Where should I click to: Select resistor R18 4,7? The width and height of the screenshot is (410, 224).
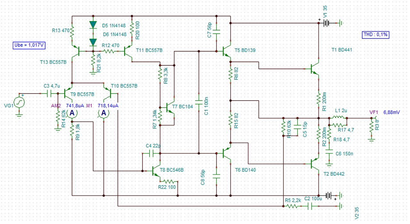[x=329, y=134]
